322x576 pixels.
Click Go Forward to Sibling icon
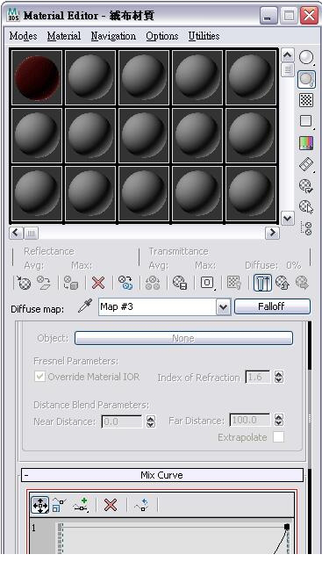coord(303,283)
